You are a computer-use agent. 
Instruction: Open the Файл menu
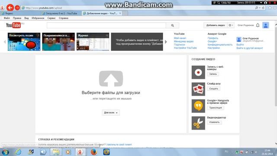[7, 18]
